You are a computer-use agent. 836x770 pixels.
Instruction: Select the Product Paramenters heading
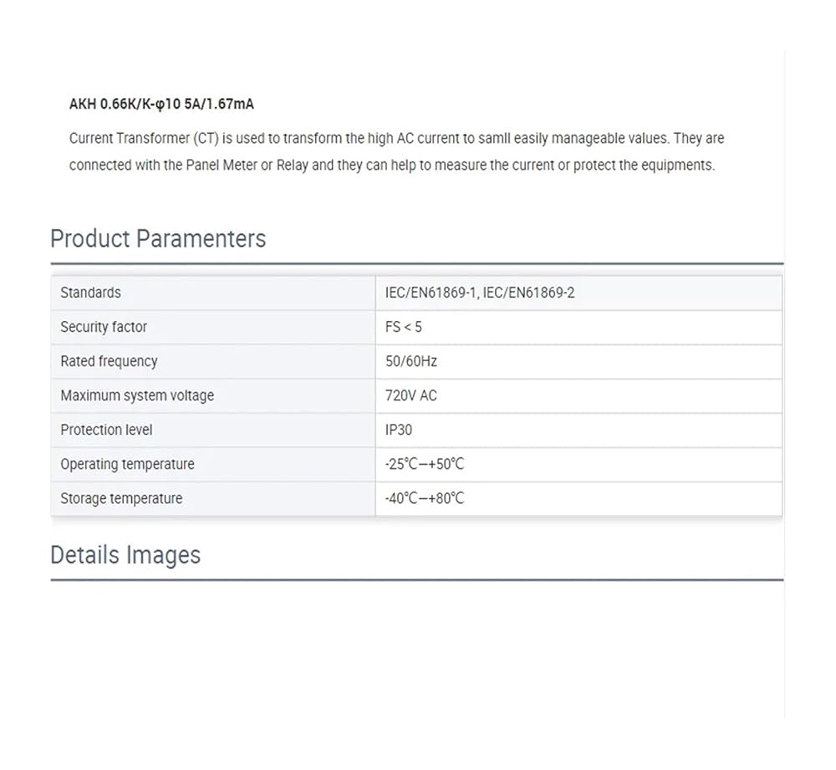point(158,238)
